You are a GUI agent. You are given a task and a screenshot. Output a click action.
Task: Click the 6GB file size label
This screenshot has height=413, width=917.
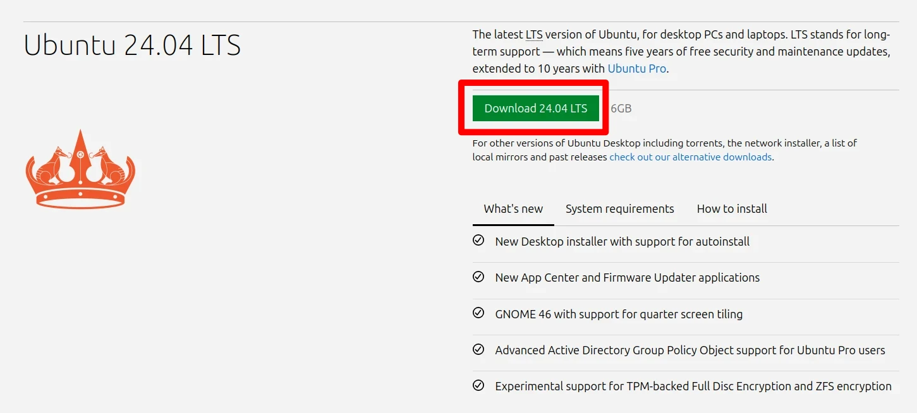coord(621,109)
